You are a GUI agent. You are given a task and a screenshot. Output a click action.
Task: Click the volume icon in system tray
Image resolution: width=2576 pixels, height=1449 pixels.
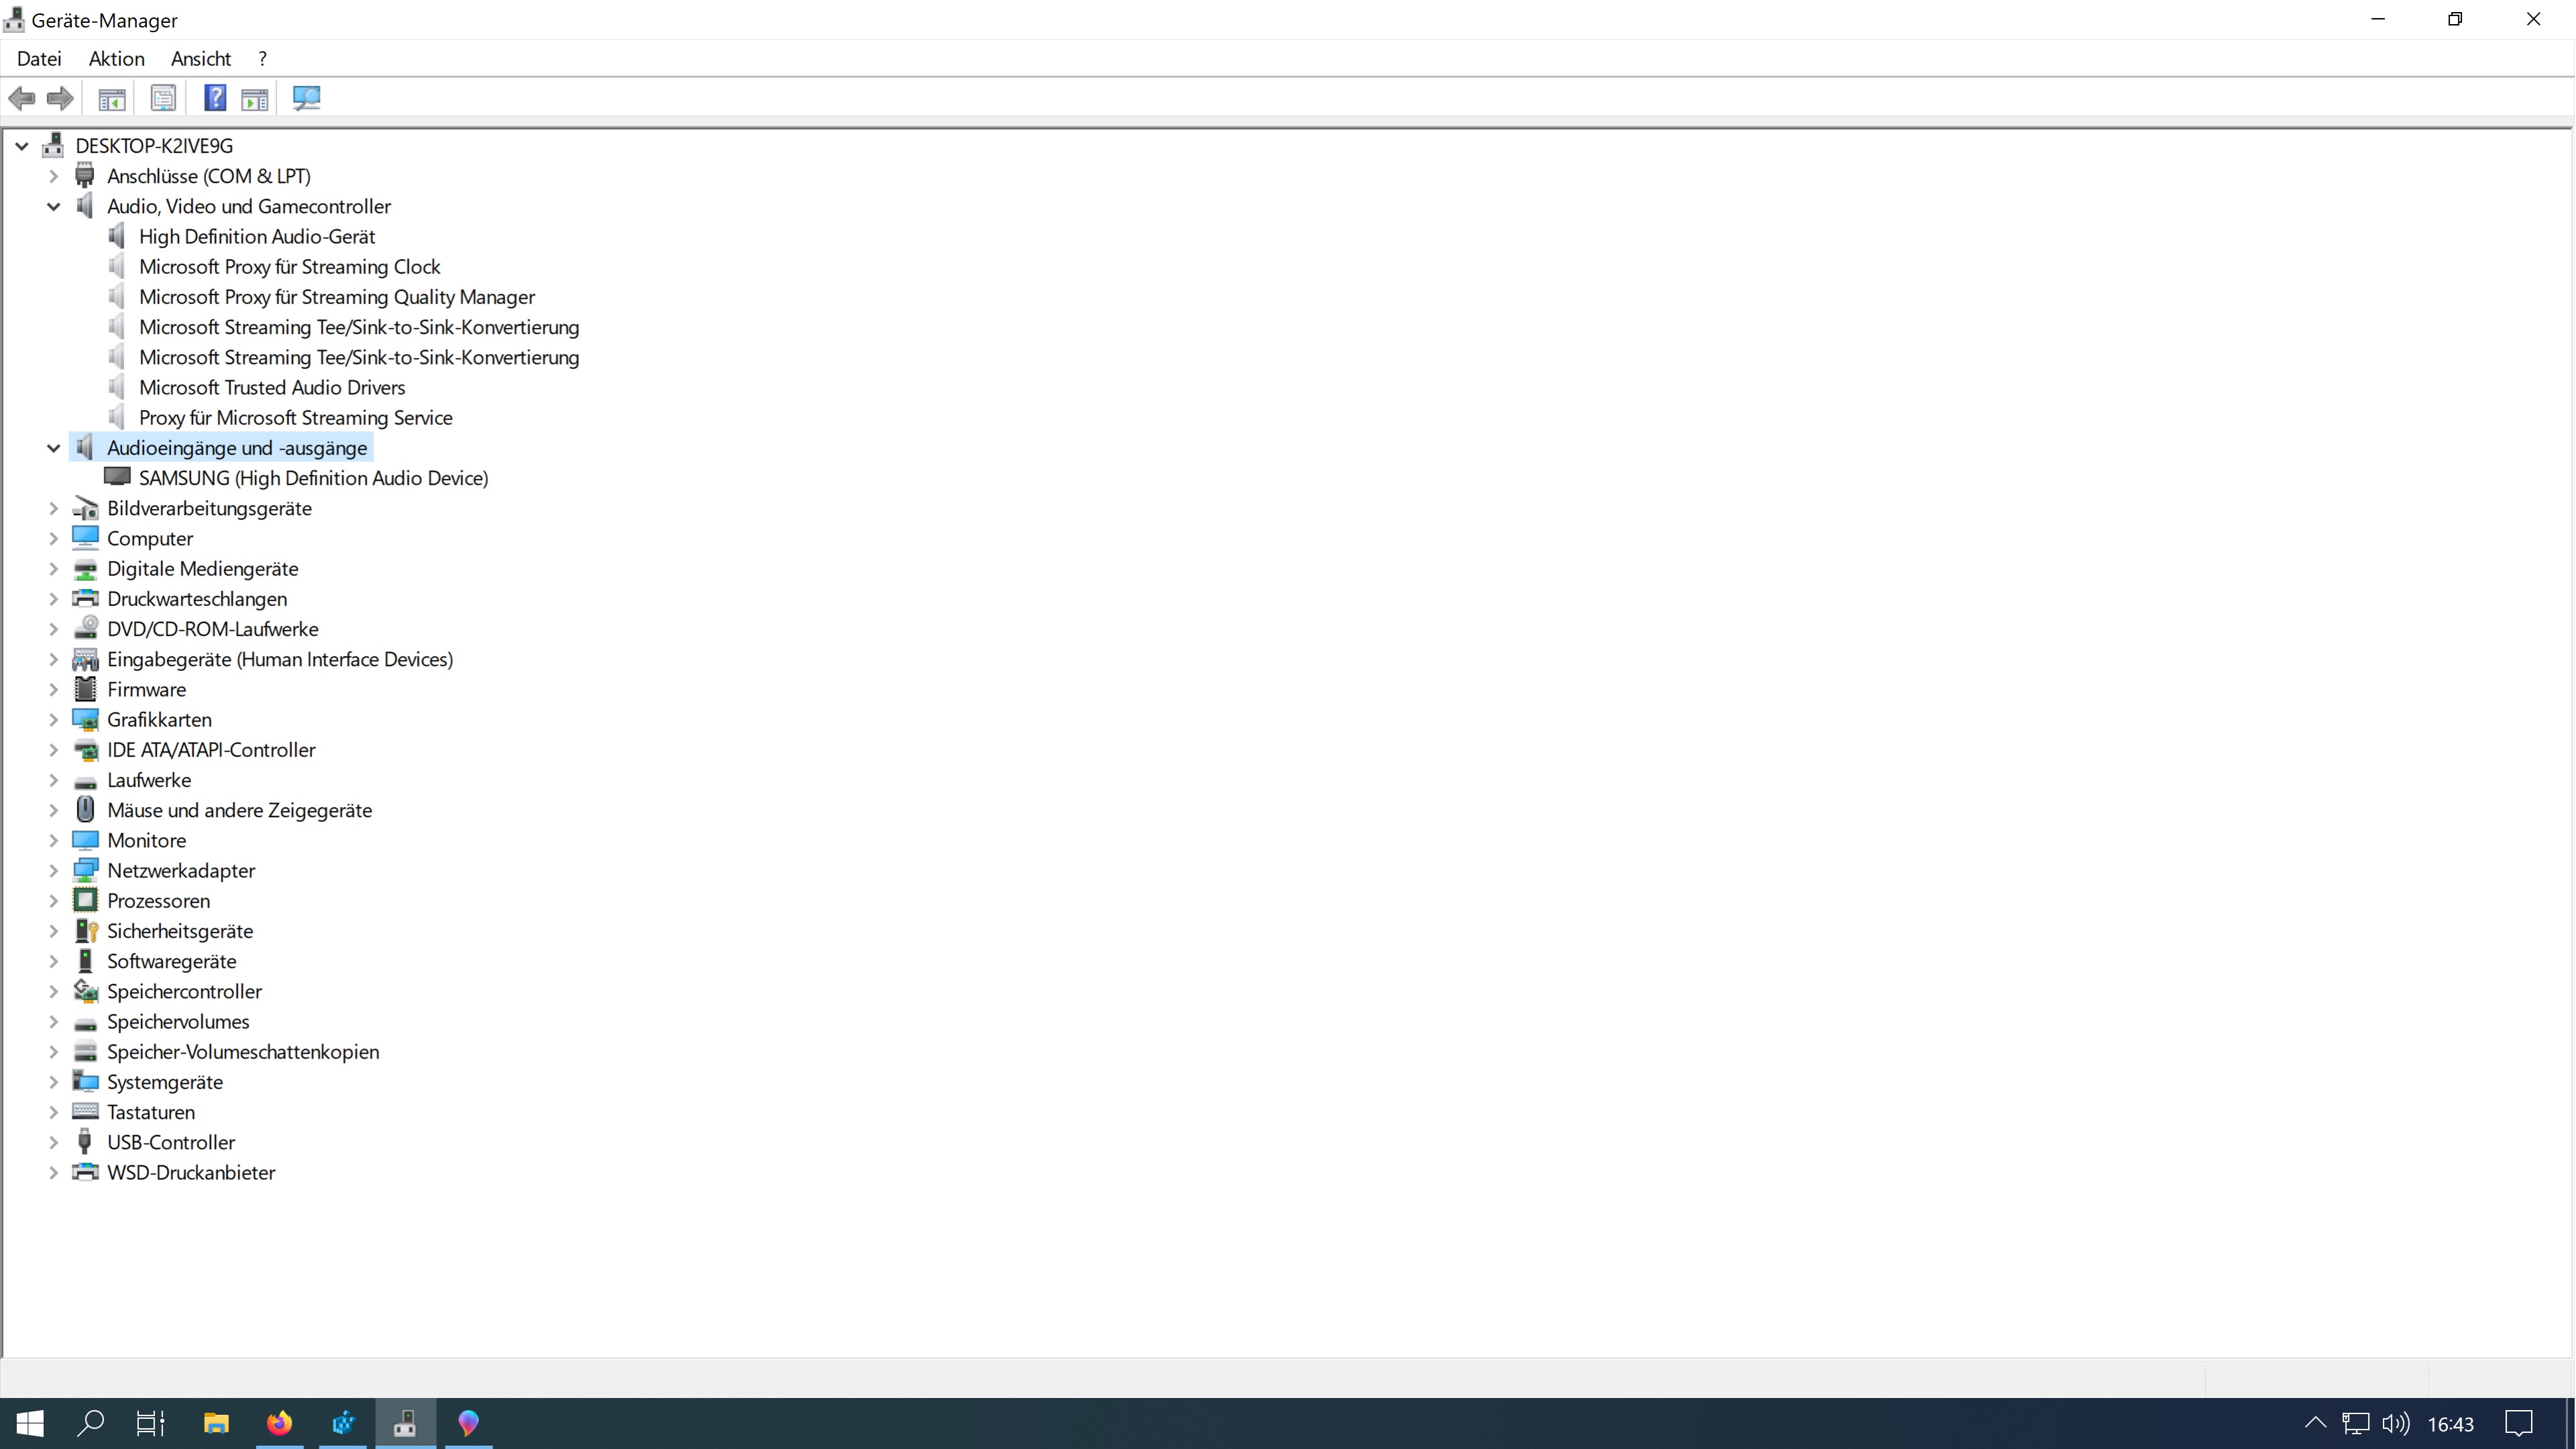tap(2395, 1423)
